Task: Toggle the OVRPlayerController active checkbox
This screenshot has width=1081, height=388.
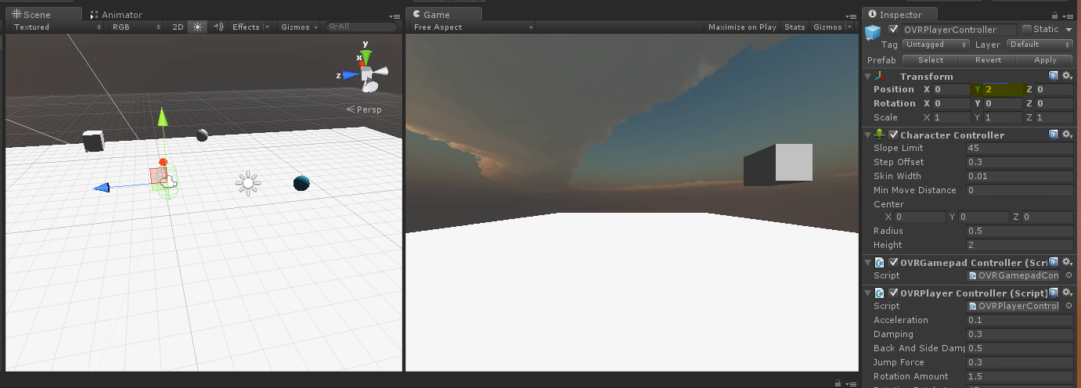Action: [x=893, y=29]
